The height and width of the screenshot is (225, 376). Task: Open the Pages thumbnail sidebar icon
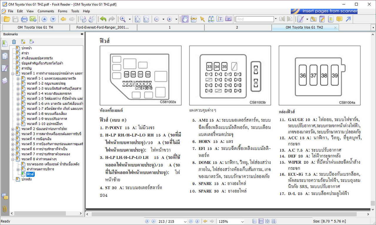pos(5,56)
